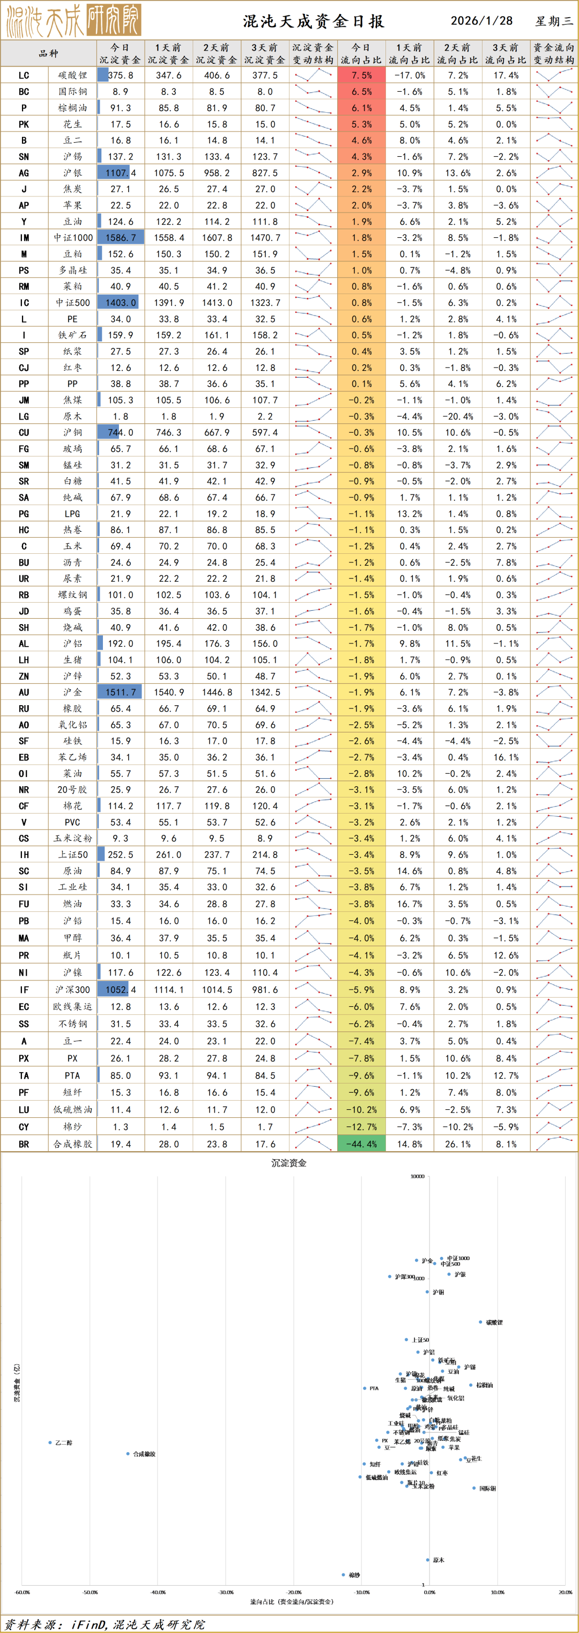Image resolution: width=579 pixels, height=1633 pixels.
Task: Click the CY row 资金流向变动结构 sparkline
Action: [x=554, y=1126]
